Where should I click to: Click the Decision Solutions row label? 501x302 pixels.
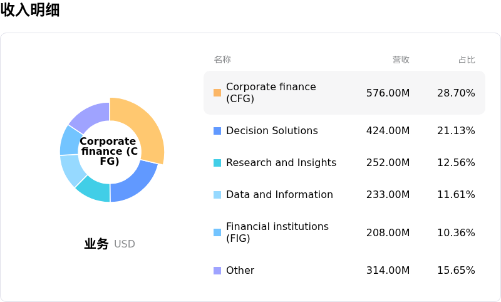click(x=272, y=131)
